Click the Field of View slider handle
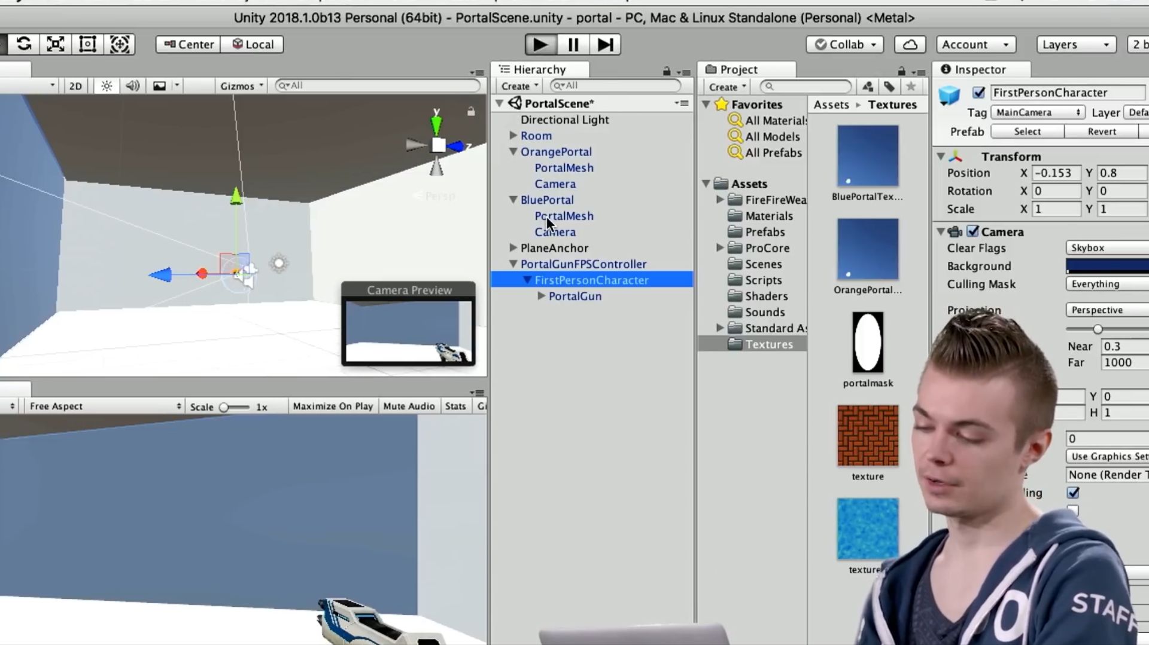The width and height of the screenshot is (1149, 645). click(x=1098, y=329)
